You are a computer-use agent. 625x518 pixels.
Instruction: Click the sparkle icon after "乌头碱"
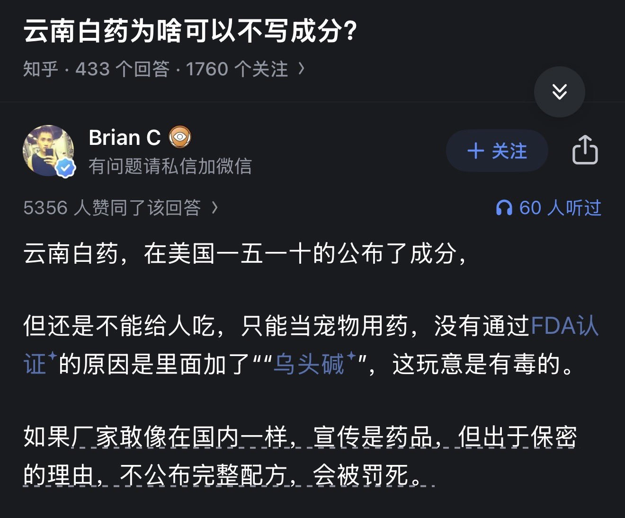coord(352,356)
